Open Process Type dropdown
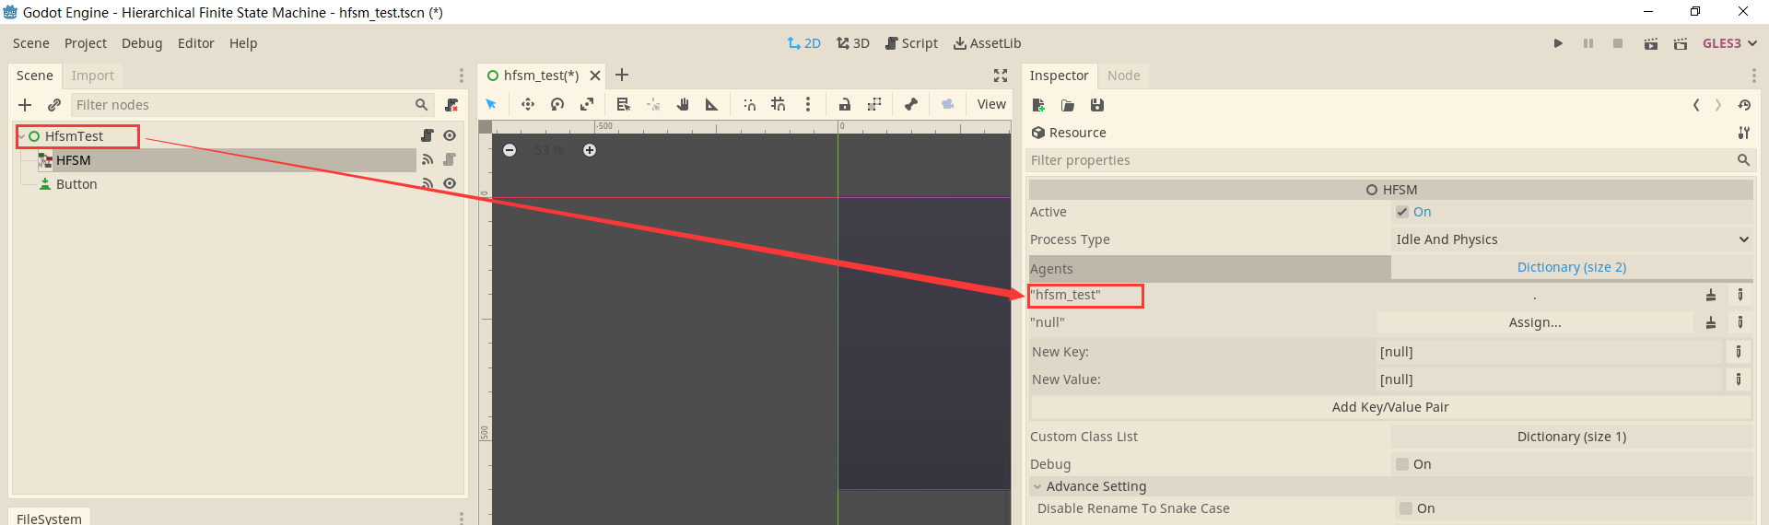This screenshot has height=525, width=1769. pos(1572,239)
